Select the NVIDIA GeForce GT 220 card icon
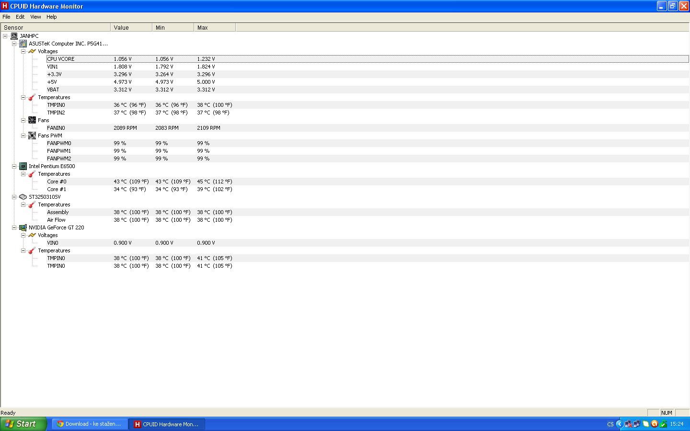Image resolution: width=690 pixels, height=431 pixels. click(23, 227)
